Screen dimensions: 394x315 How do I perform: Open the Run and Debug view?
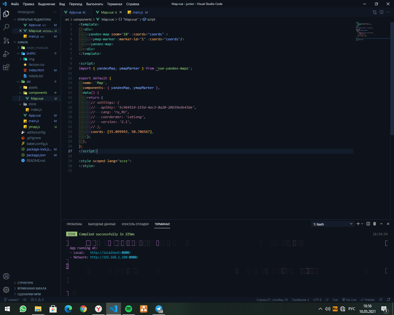click(x=6, y=54)
